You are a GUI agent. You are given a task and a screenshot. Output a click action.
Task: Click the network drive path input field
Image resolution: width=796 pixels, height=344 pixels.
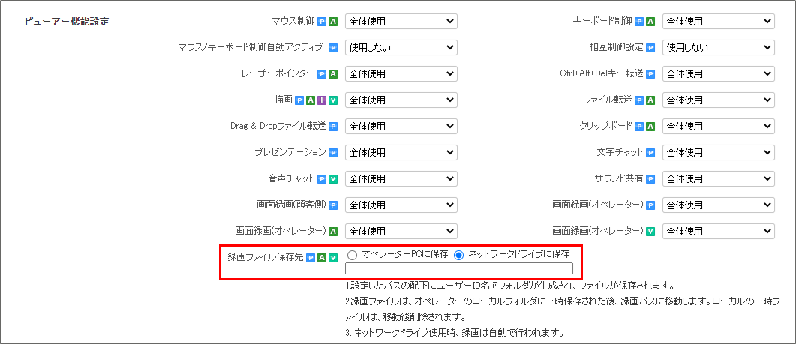tap(458, 268)
